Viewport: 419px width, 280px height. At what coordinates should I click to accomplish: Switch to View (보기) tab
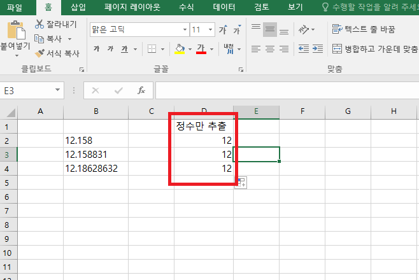coord(295,7)
